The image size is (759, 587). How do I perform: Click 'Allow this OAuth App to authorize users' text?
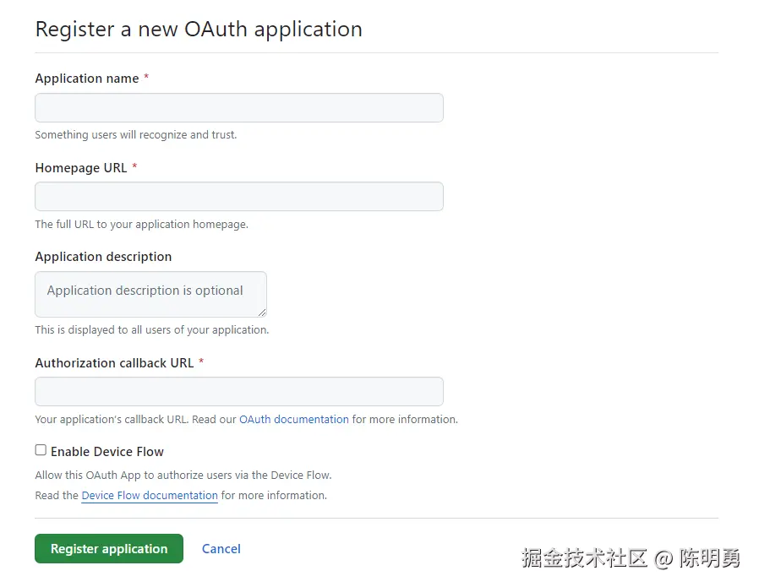coord(183,476)
